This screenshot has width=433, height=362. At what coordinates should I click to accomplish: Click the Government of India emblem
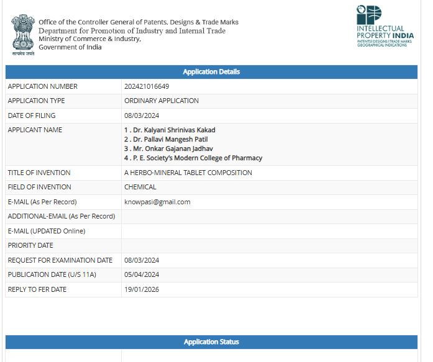click(x=23, y=35)
